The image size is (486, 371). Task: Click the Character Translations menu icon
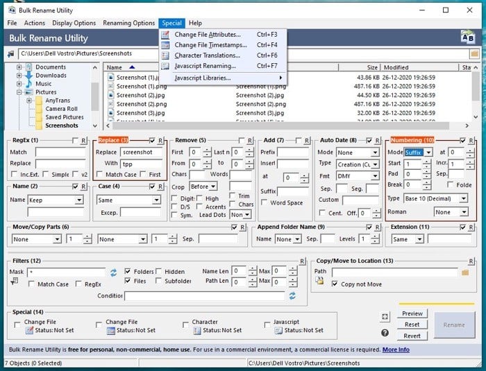coord(165,55)
